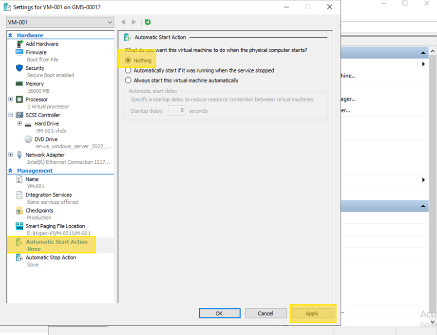This screenshot has height=335, width=437.
Task: Open the VM-001 virtual machine dropdown
Action: tap(109, 22)
